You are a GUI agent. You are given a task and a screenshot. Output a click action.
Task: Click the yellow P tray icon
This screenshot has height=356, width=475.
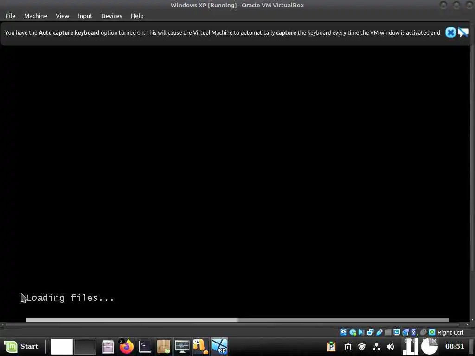331,347
